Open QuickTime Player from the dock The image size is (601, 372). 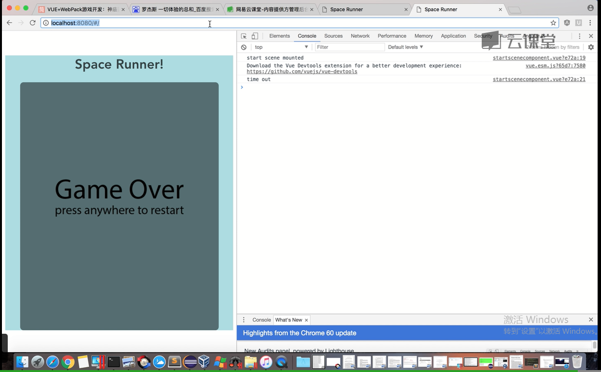pos(281,361)
